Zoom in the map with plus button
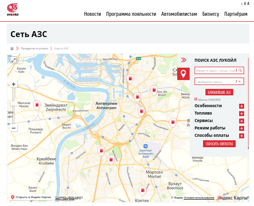This screenshot has width=254, height=206. pos(13,84)
